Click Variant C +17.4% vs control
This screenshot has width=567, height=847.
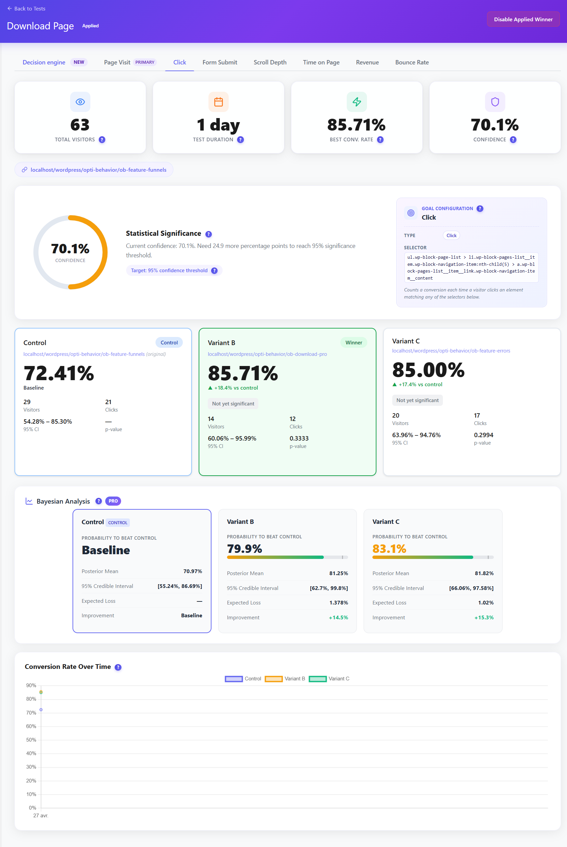pos(417,385)
